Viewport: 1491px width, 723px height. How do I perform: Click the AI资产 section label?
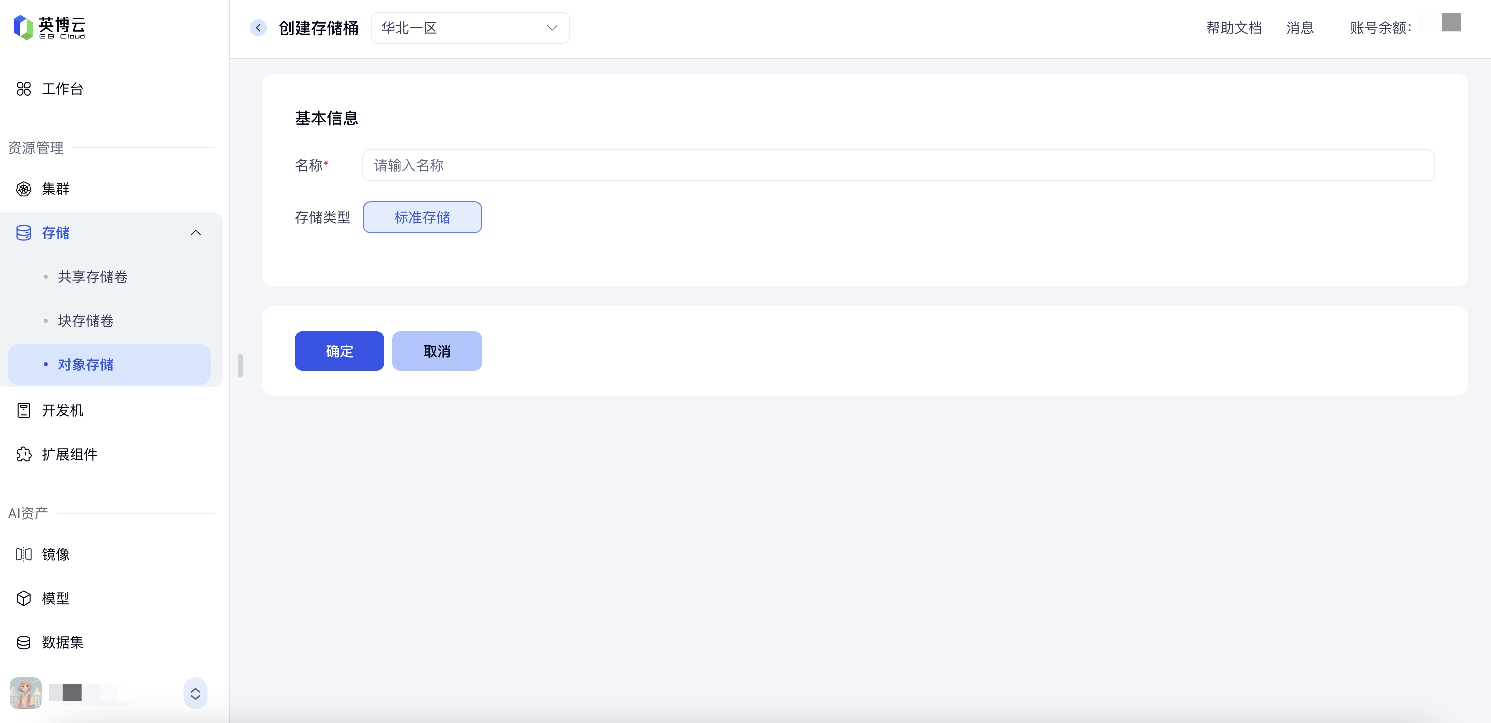28,513
